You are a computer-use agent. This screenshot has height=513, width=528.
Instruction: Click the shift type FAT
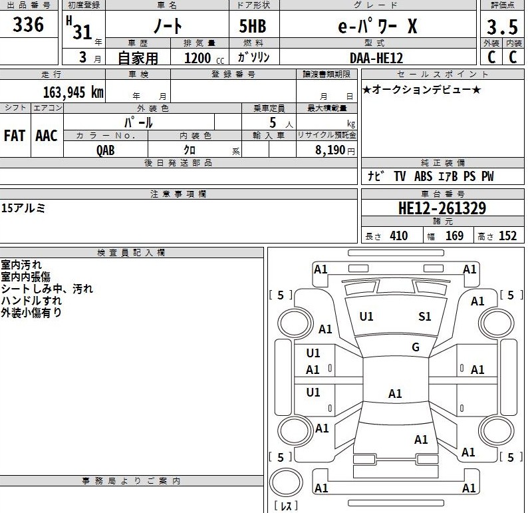pos(15,136)
